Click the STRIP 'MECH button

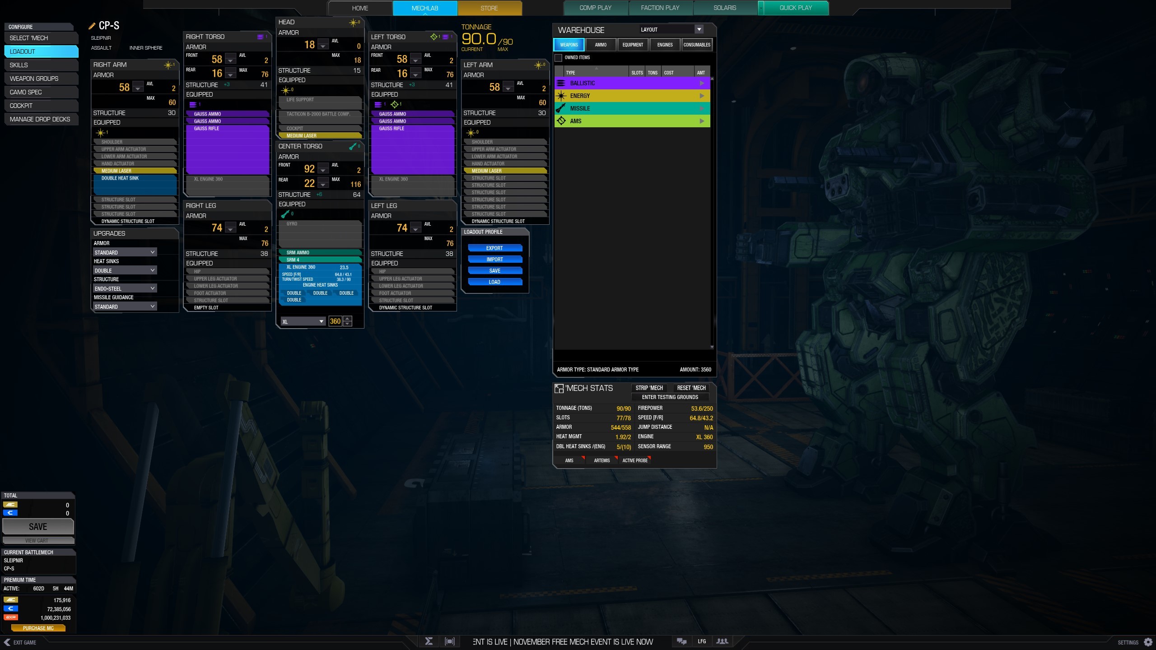(649, 388)
